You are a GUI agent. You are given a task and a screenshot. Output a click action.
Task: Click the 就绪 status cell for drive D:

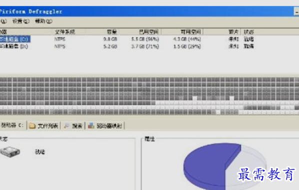(x=249, y=46)
